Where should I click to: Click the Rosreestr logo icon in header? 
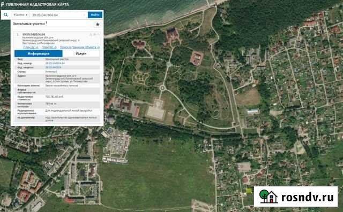(2, 4)
